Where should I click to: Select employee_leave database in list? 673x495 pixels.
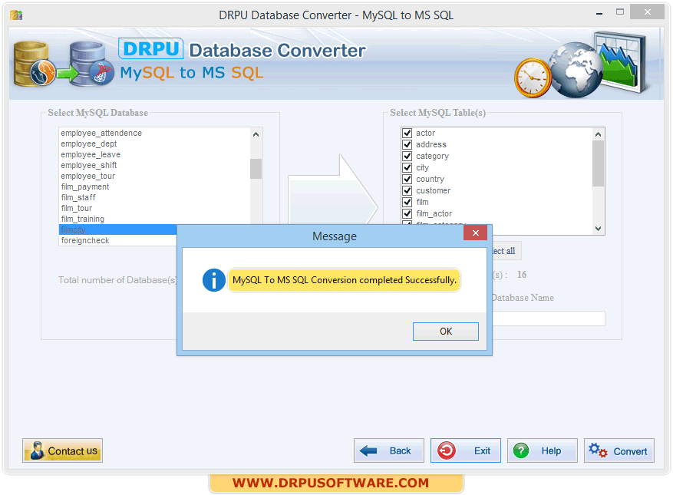tap(91, 154)
